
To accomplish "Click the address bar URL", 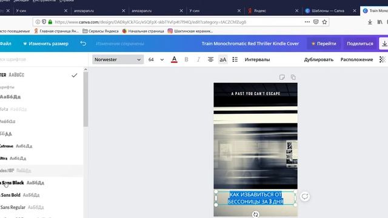I will click(x=150, y=22).
